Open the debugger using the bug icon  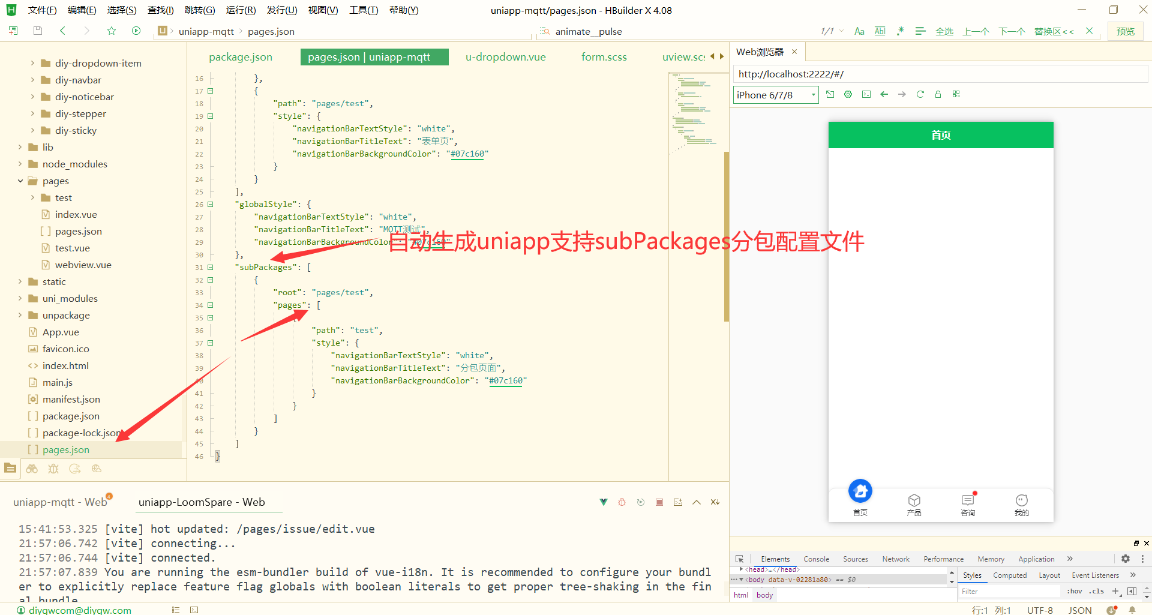[622, 502]
